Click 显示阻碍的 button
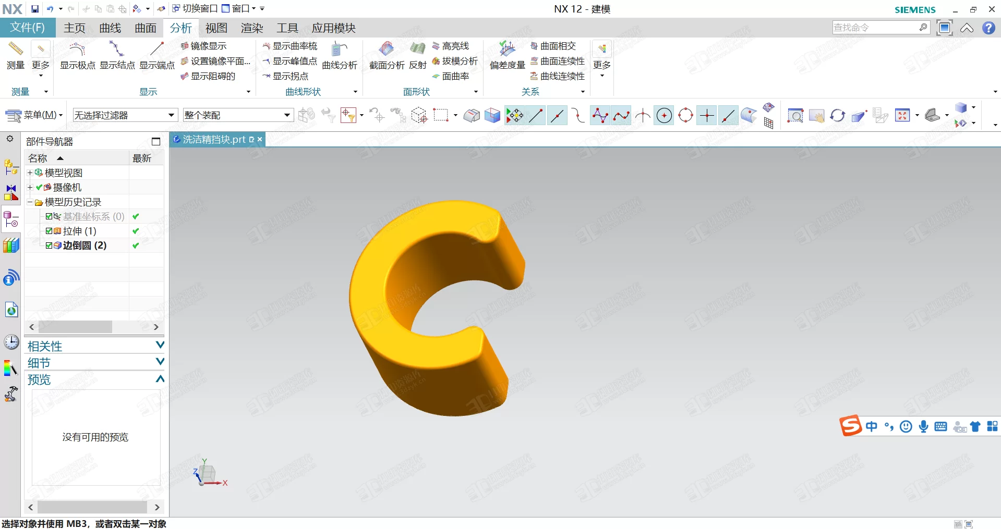 point(208,76)
